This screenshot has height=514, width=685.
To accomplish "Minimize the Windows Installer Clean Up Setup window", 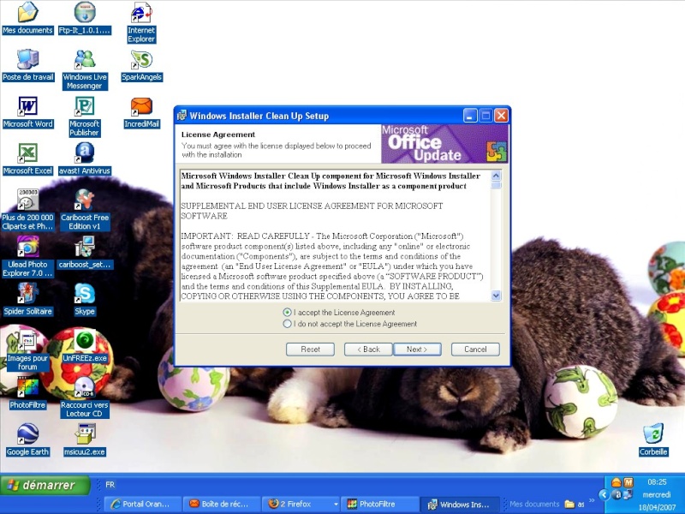I will 470,116.
